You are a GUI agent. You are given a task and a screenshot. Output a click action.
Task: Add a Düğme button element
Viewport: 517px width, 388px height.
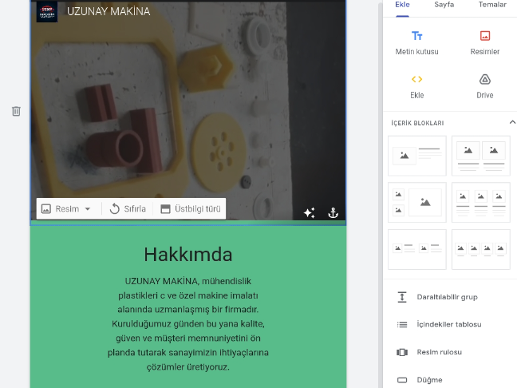(420, 380)
